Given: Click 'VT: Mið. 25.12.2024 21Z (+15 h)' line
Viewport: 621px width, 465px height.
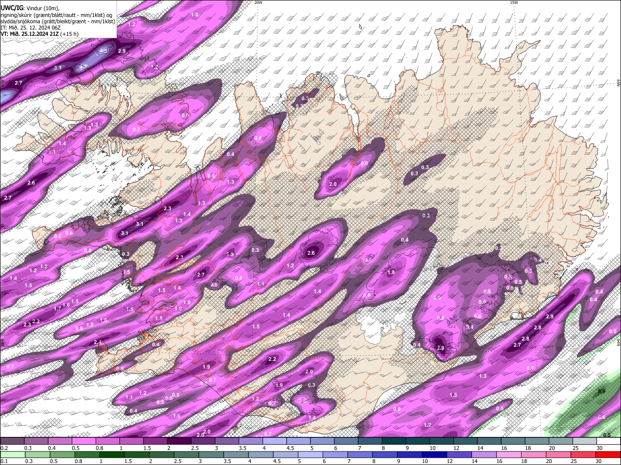Looking at the screenshot, I should [40, 34].
